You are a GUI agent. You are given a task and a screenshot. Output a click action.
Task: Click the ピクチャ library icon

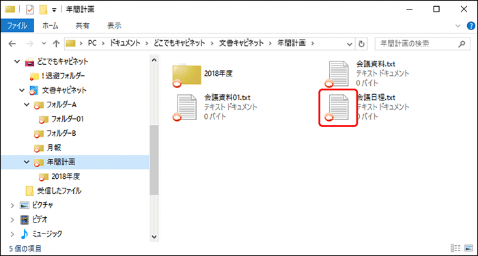tap(25, 205)
